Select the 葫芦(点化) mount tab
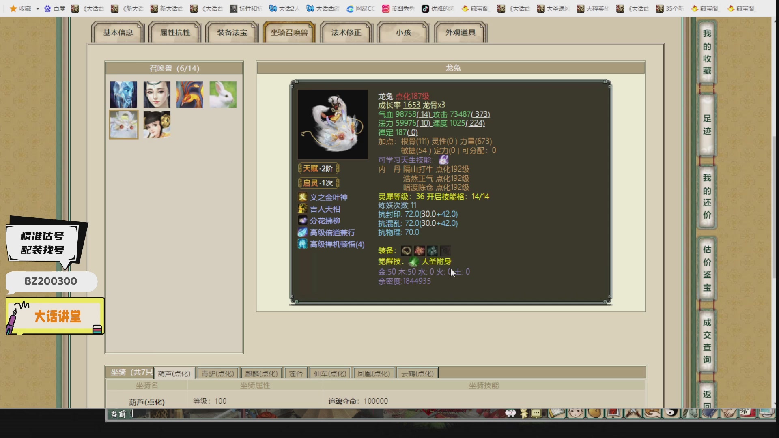Viewport: 779px width, 438px height. (174, 373)
